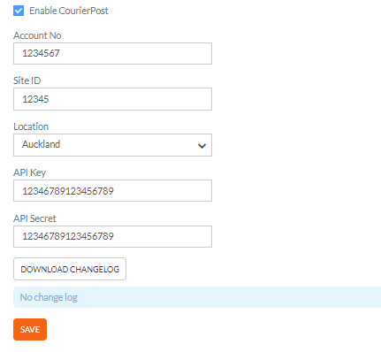Click the "API Key" label
The height and width of the screenshot is (352, 381).
(x=30, y=172)
